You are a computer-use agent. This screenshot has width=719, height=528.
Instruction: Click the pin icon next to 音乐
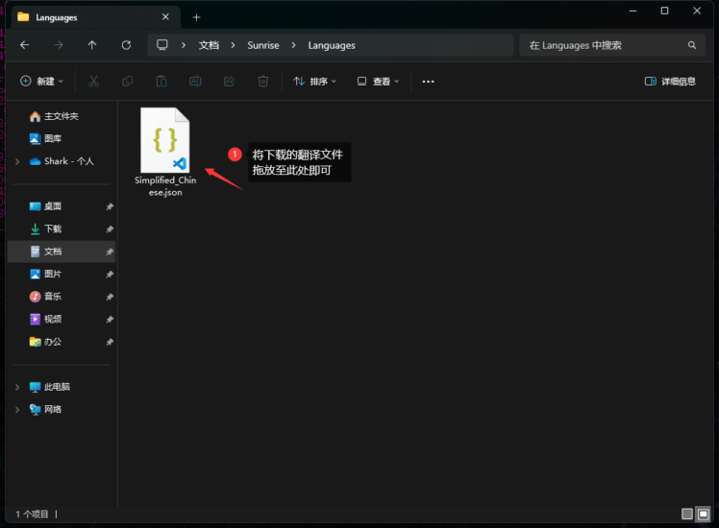[x=110, y=297]
